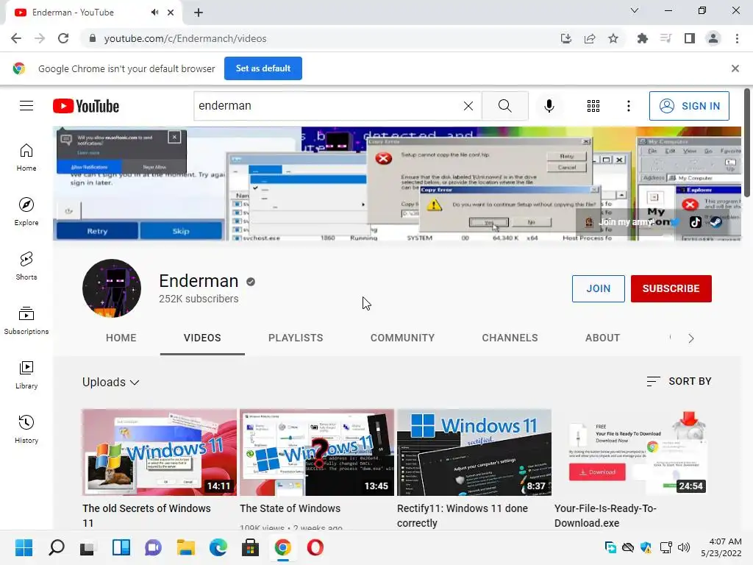
Task: Open Shorts in the sidebar
Action: click(26, 266)
